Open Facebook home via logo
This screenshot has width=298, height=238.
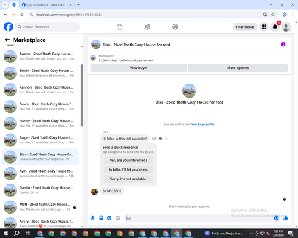click(x=8, y=27)
